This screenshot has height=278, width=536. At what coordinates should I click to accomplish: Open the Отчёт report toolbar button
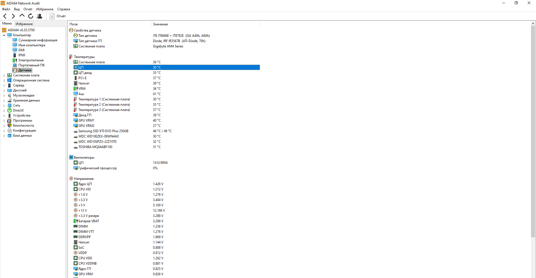click(x=58, y=16)
